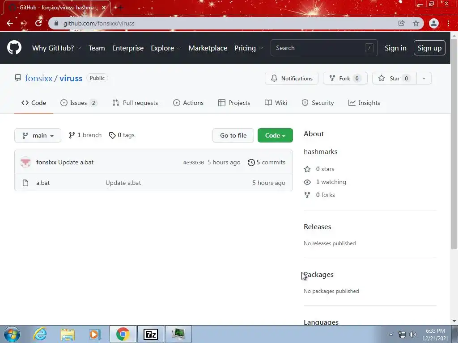
Task: Switch to the Actions tab
Action: [x=188, y=103]
